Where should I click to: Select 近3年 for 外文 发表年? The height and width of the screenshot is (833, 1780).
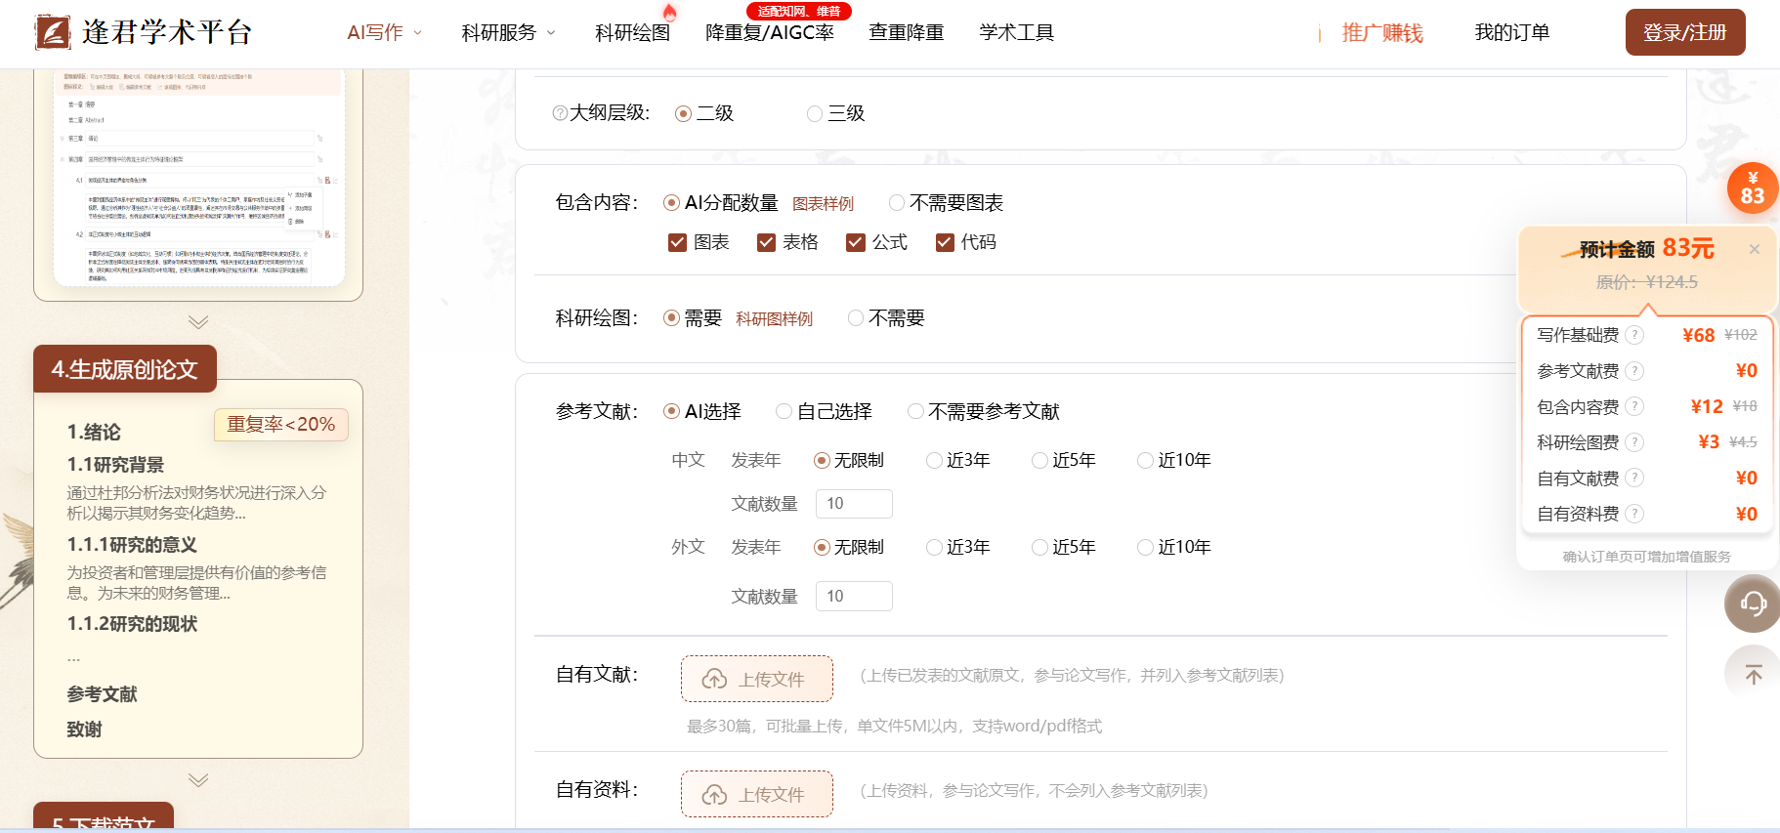[x=958, y=547]
